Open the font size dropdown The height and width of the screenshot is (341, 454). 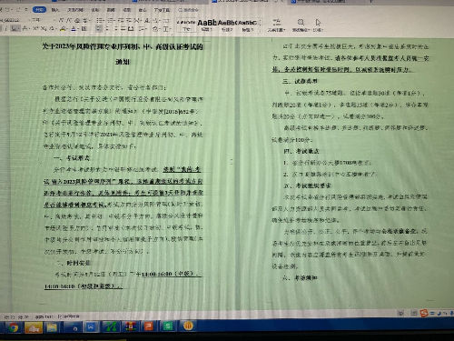coord(36,20)
